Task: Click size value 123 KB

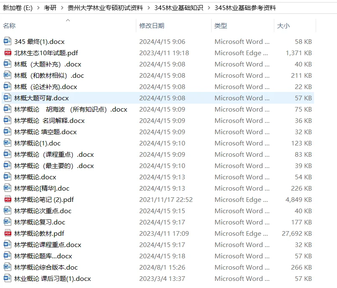Action: [x=301, y=143]
